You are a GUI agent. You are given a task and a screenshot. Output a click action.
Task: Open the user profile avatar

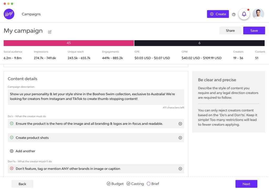[258, 14]
